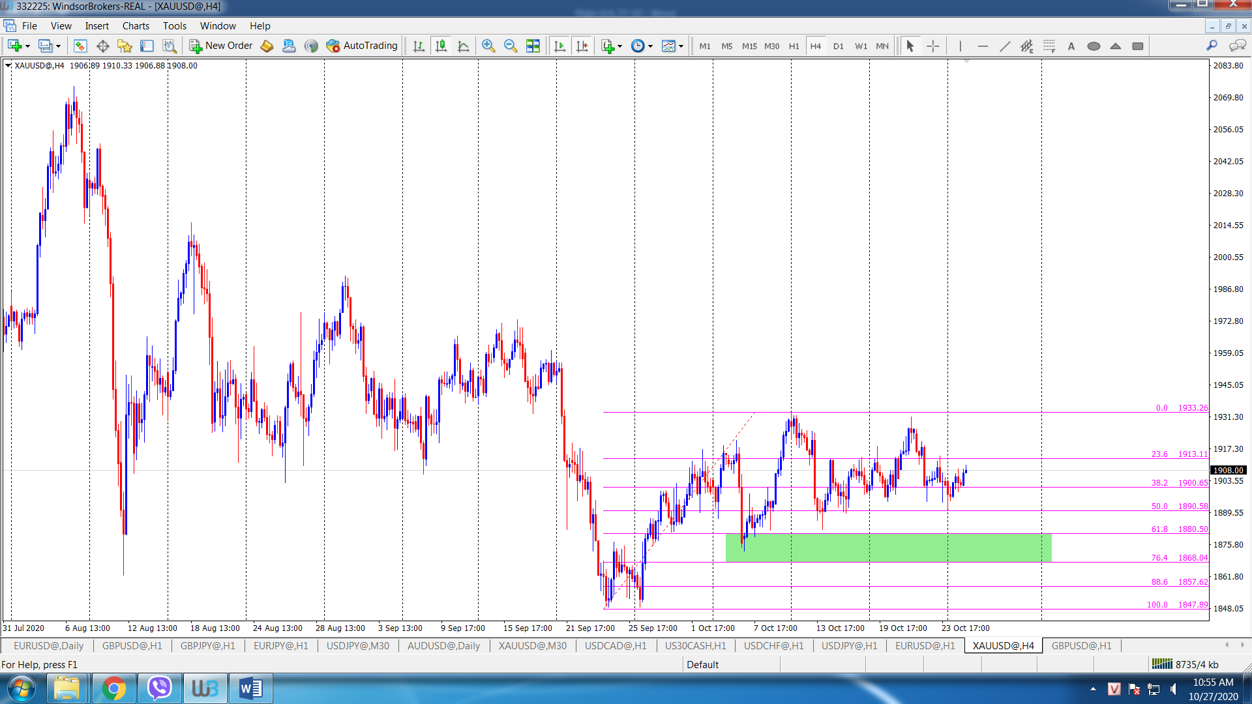
Task: Select the rectangle drawing tool
Action: [1138, 46]
